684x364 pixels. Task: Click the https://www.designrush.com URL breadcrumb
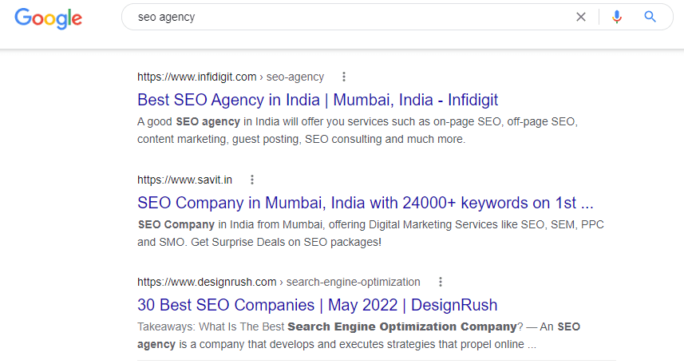[x=207, y=282]
